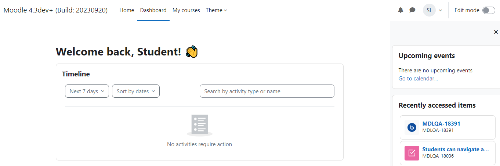
Task: Focus the Search by activity type field
Action: [x=267, y=91]
